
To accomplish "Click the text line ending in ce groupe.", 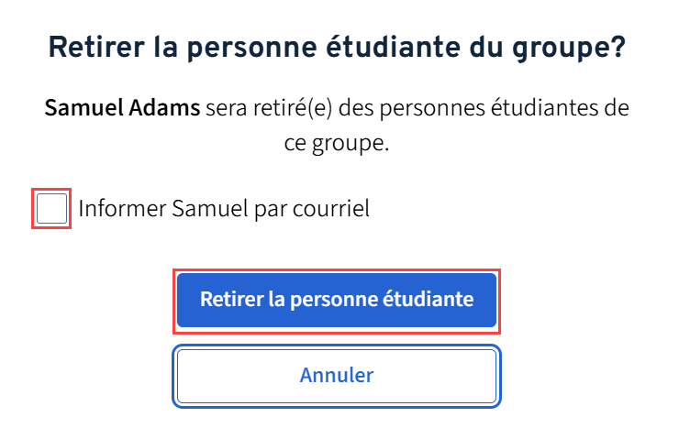I will [x=337, y=144].
